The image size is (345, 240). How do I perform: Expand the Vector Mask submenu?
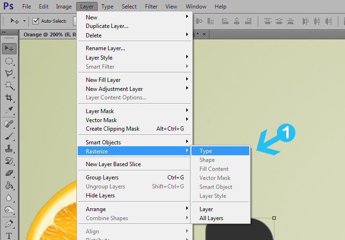pos(187,119)
